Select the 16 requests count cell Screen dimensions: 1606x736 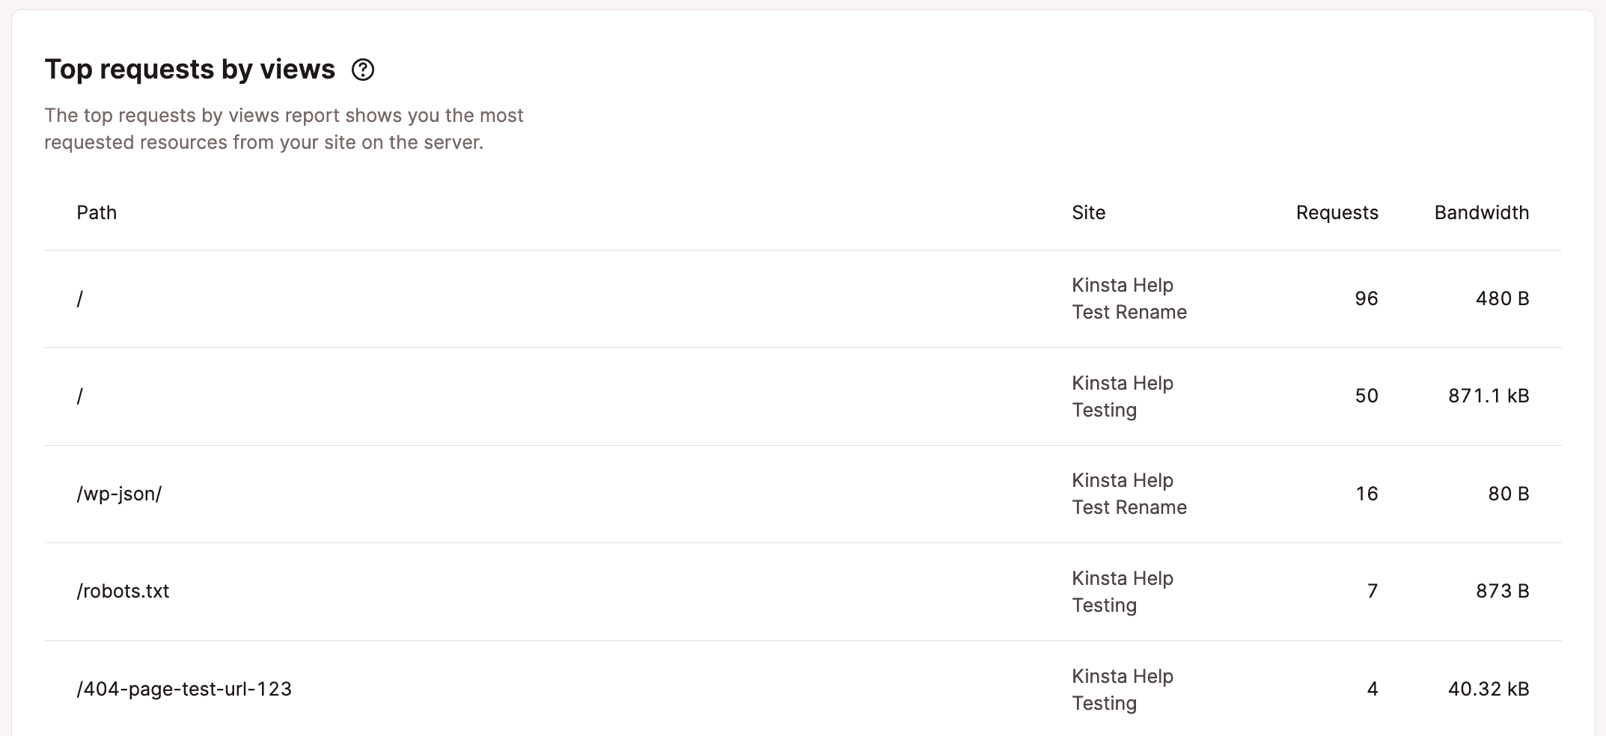pos(1367,494)
